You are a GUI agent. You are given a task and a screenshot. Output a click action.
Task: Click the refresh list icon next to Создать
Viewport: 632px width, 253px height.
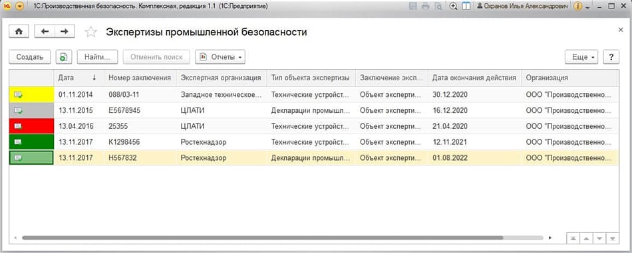coord(63,57)
